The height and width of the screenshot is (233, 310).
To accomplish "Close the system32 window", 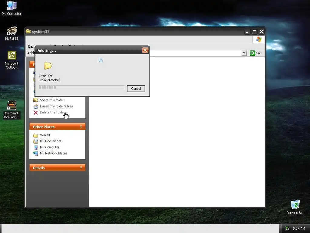I will [261, 32].
